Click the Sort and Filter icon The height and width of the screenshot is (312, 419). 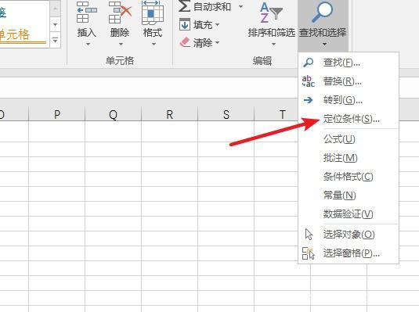click(x=271, y=13)
